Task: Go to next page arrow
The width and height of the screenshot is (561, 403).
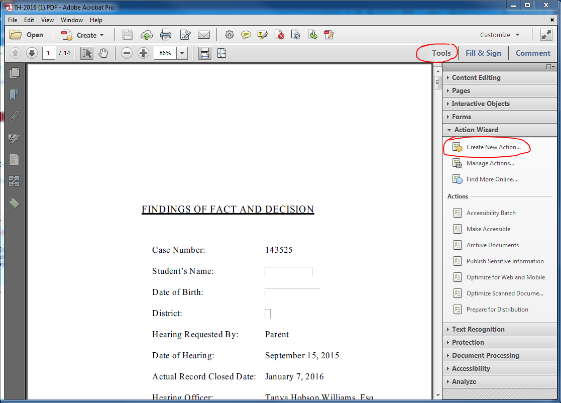Action: 32,53
